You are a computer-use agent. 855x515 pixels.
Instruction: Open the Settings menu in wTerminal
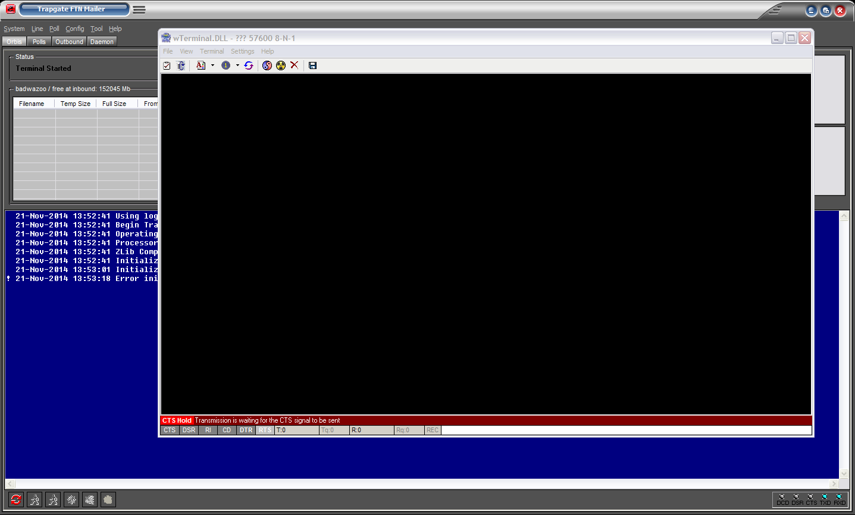(x=242, y=51)
